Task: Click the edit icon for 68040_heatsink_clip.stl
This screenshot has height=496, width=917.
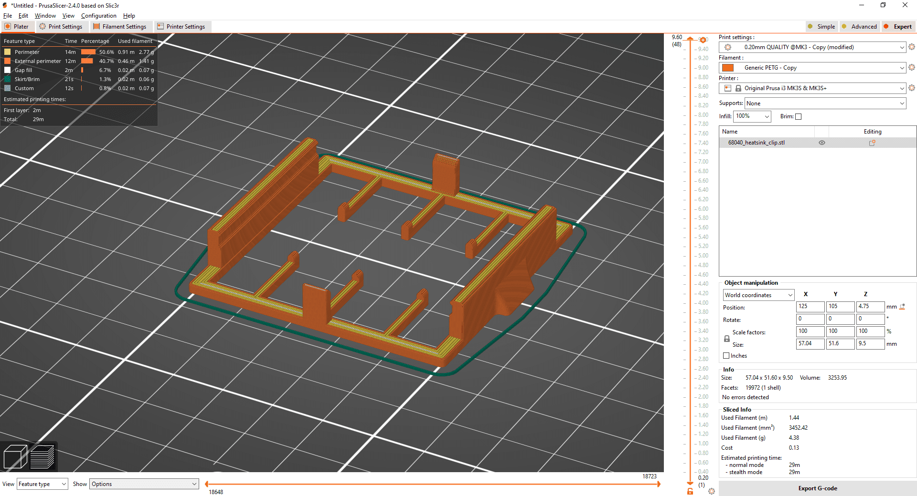Action: [872, 143]
